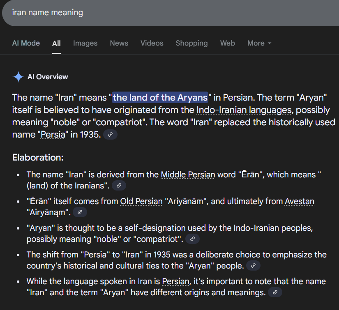
Task: Open source link after "(land) of the Iranians"
Action: [119, 186]
